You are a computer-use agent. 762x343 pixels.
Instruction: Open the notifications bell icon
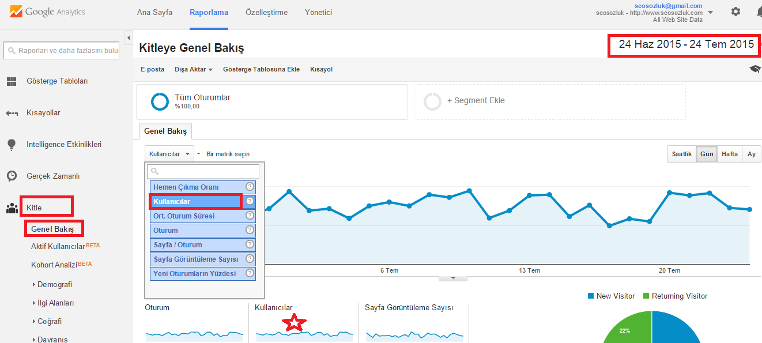click(759, 12)
